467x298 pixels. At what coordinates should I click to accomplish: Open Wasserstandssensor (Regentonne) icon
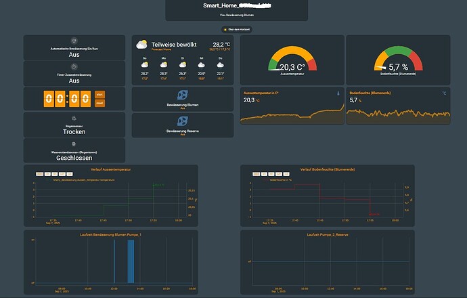(74, 143)
